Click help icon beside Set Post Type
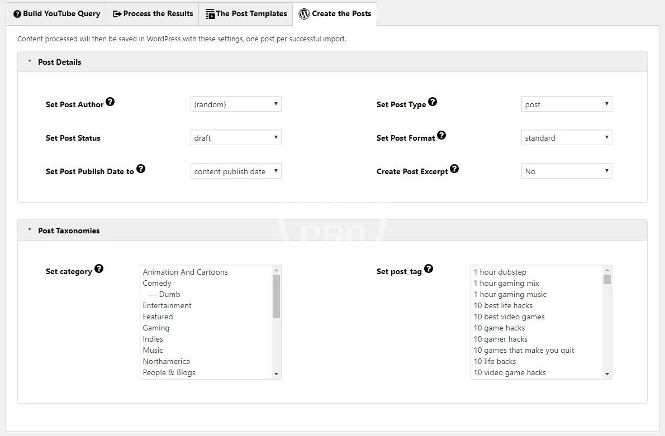The image size is (665, 436). click(x=433, y=102)
